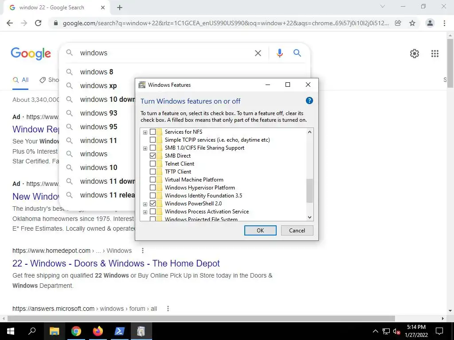Open notification center icon
This screenshot has width=454, height=340.
pos(439,331)
